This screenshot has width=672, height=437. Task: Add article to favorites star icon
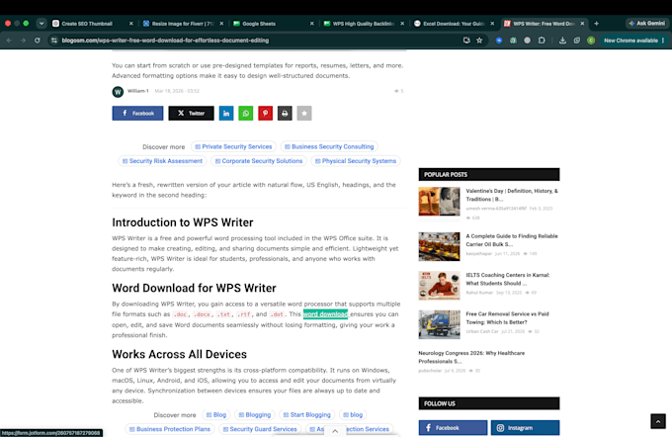coord(304,114)
